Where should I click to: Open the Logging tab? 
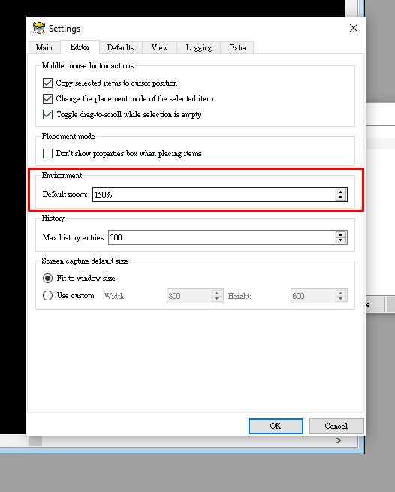[198, 47]
